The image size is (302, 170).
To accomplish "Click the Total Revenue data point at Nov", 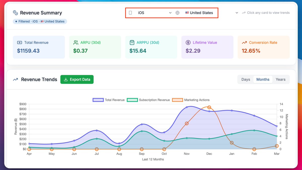I will (187, 107).
